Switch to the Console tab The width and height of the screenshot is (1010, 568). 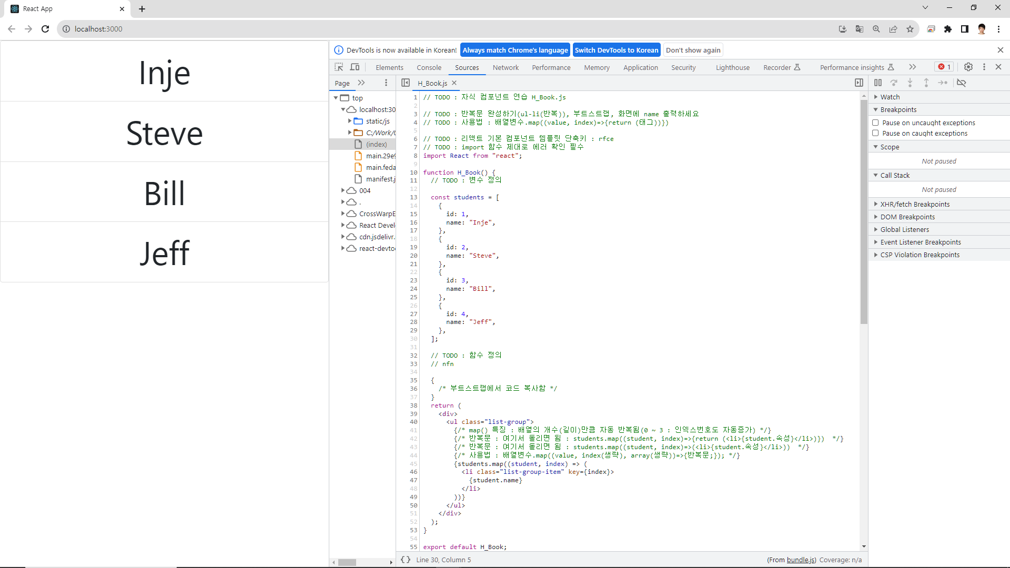click(429, 67)
